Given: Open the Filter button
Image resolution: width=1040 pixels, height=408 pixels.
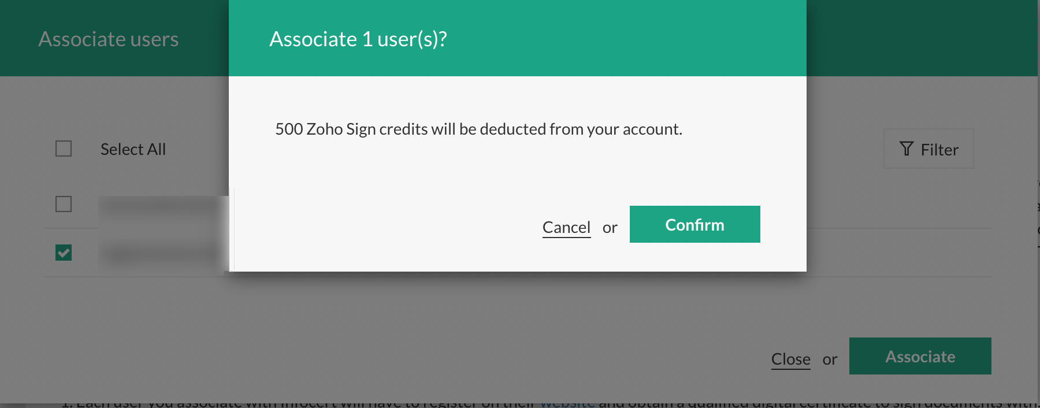Looking at the screenshot, I should (928, 149).
